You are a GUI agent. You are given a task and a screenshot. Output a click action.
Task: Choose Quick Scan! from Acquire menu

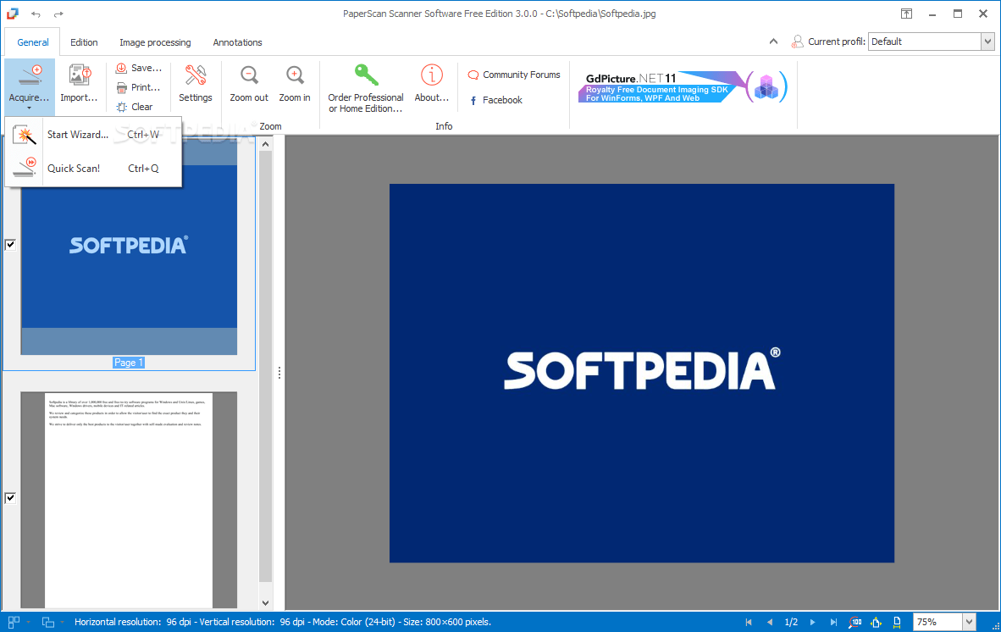[x=74, y=169]
